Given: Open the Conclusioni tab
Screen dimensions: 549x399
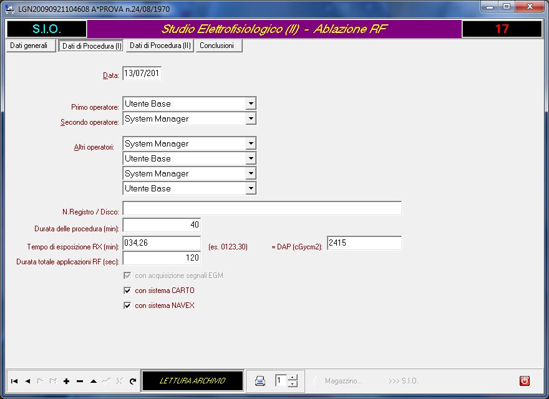Looking at the screenshot, I should [x=219, y=46].
